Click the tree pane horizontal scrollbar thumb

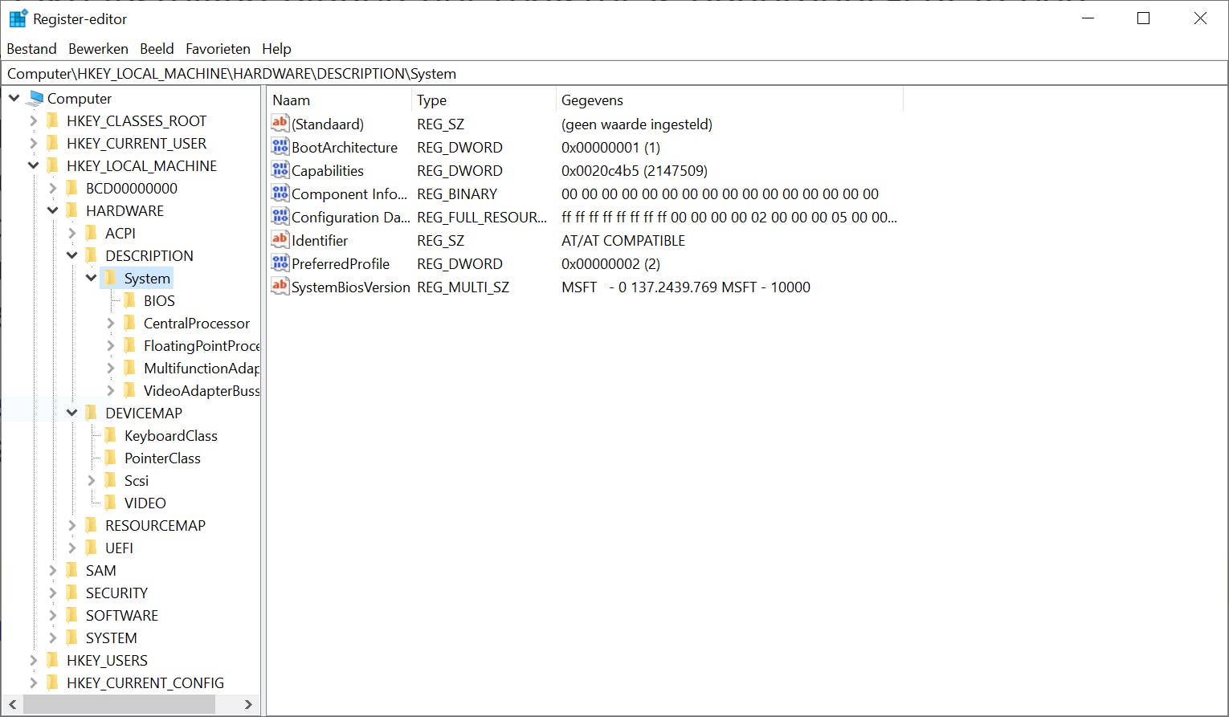(119, 704)
